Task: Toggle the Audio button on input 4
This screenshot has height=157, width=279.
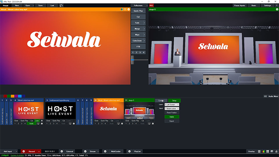Action: (x=31, y=124)
